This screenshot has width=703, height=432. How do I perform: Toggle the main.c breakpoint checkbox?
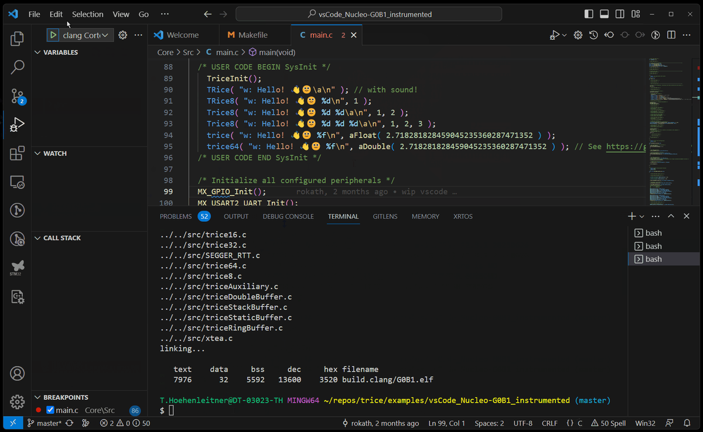pyautogui.click(x=50, y=410)
